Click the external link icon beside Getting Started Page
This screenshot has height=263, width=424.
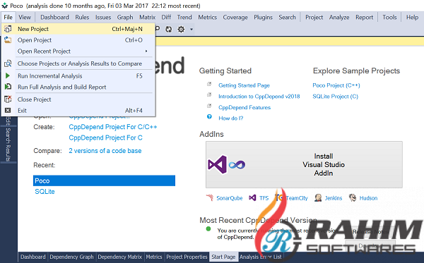(209, 84)
